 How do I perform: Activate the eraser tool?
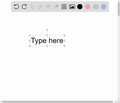click(x=56, y=7)
